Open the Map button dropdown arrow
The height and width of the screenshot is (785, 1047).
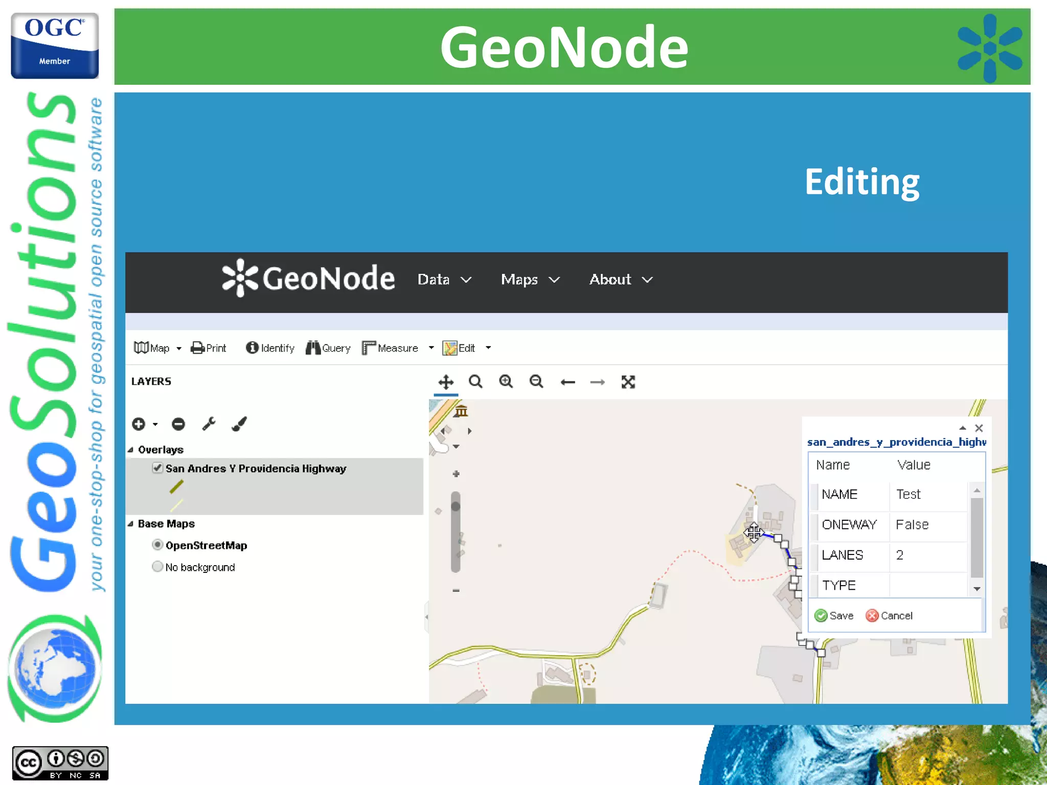point(179,349)
